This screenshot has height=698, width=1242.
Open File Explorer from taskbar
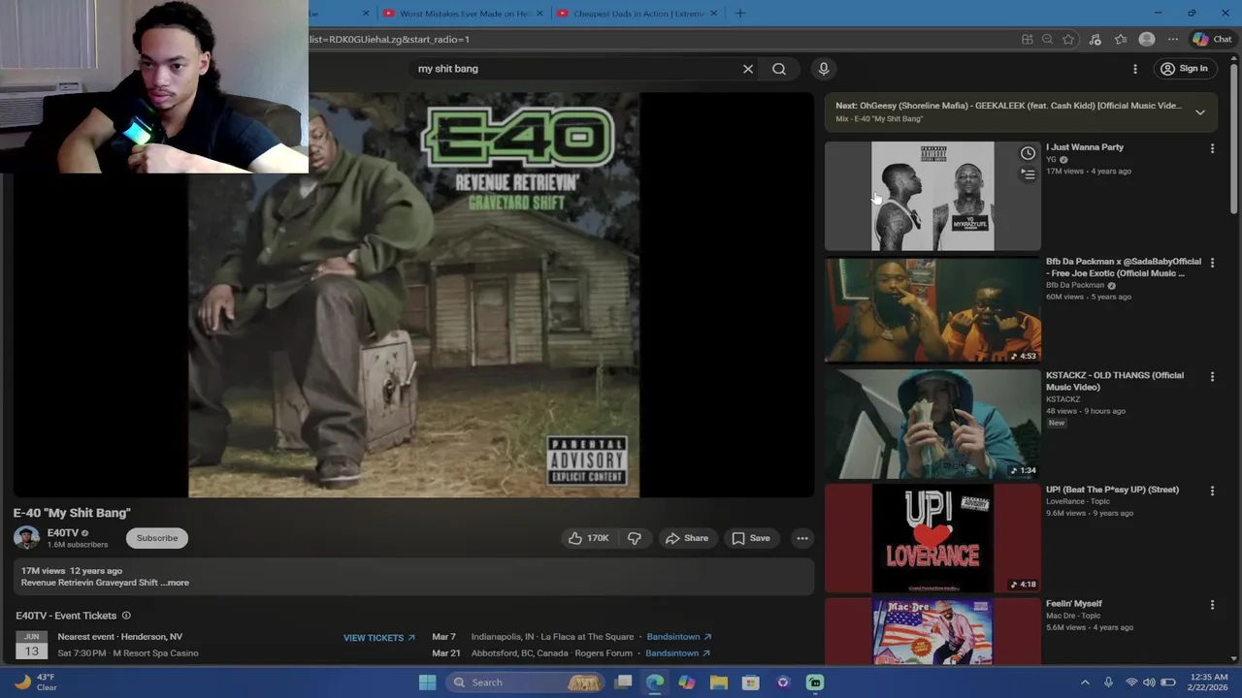(x=719, y=682)
